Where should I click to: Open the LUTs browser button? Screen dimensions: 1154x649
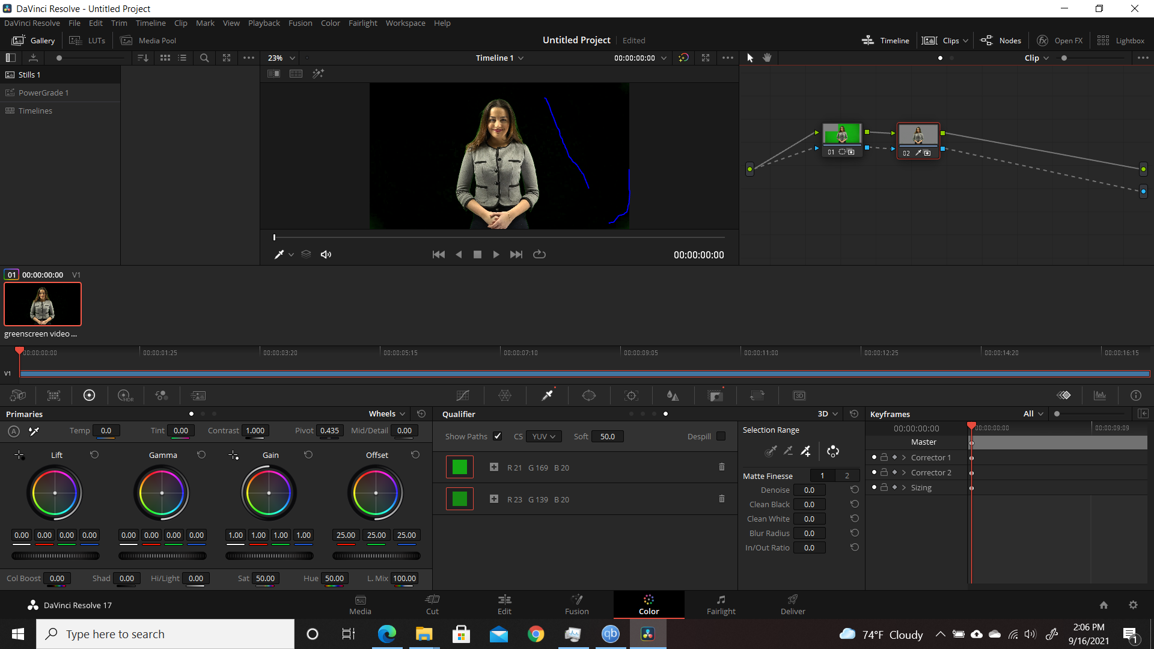pyautogui.click(x=88, y=40)
